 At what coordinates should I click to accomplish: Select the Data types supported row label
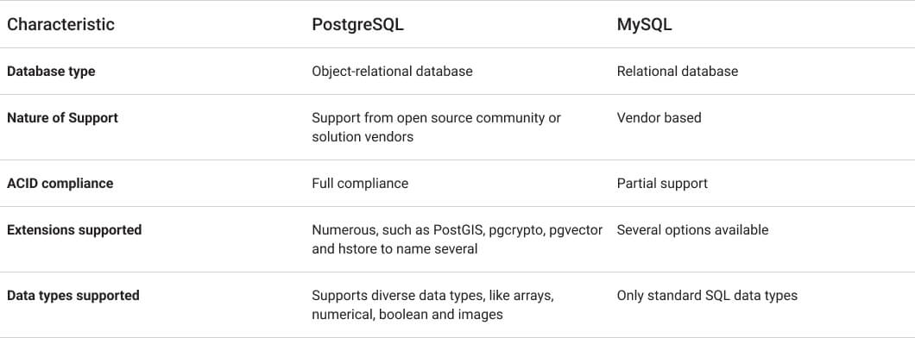73,296
